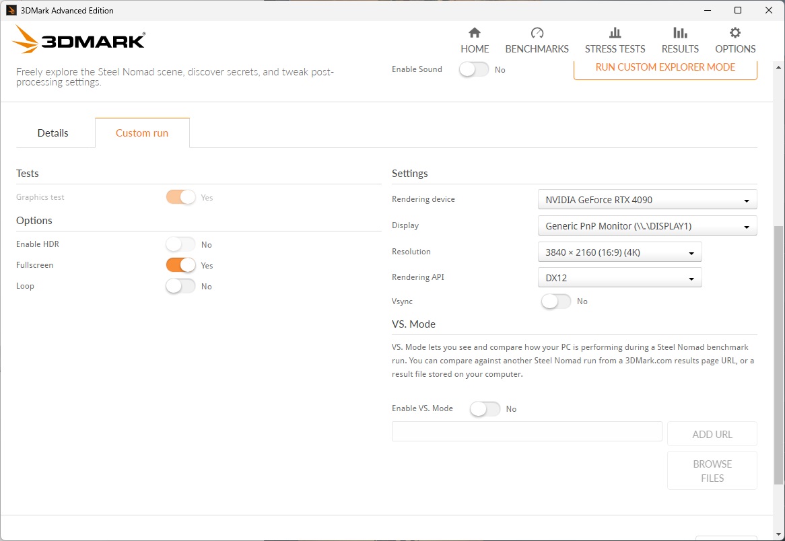This screenshot has height=541, width=785.
Task: Click the 'Settings' section heading
Action: [409, 174]
